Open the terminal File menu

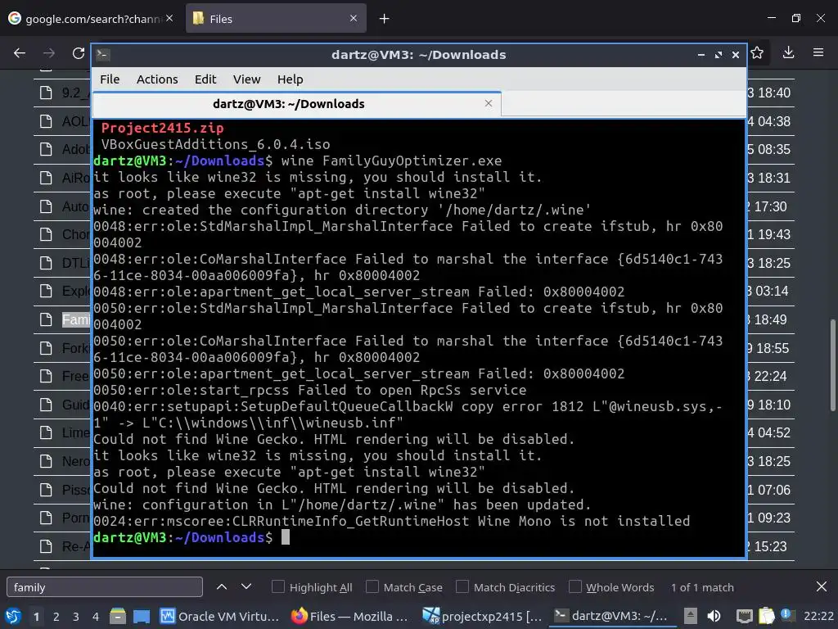coord(110,79)
